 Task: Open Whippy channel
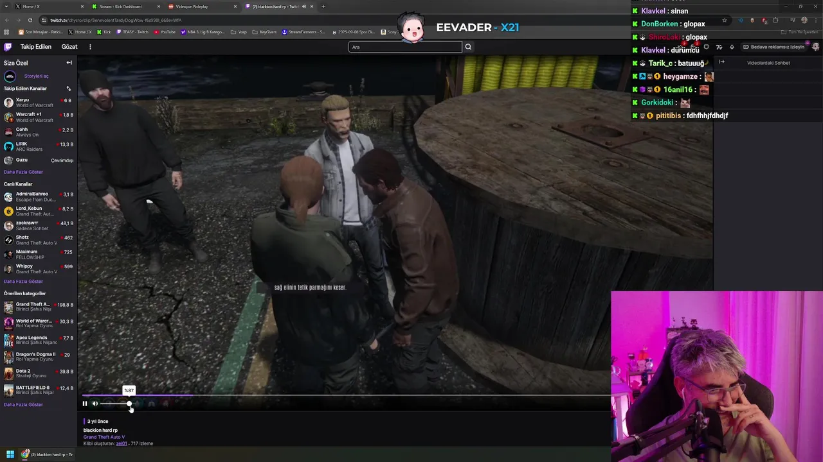39,269
